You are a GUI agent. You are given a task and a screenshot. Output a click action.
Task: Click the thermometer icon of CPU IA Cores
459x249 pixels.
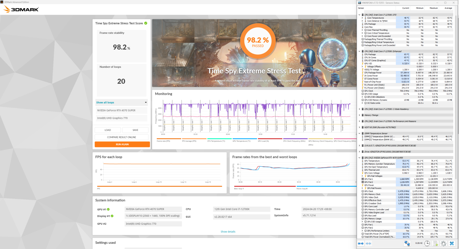coord(363,57)
